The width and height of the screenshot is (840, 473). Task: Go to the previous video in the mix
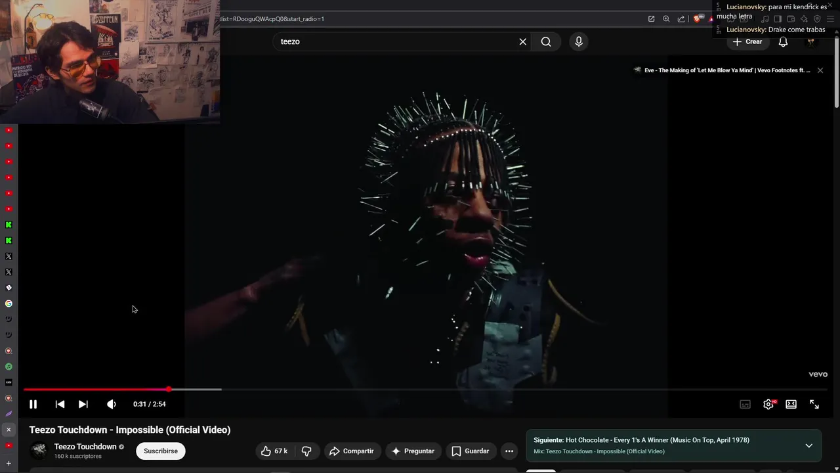(x=60, y=404)
